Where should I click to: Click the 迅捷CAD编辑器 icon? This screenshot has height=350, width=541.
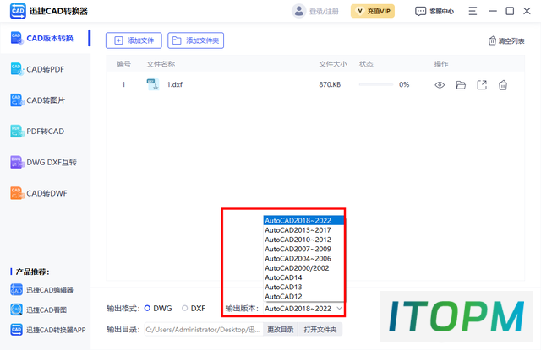pyautogui.click(x=17, y=290)
